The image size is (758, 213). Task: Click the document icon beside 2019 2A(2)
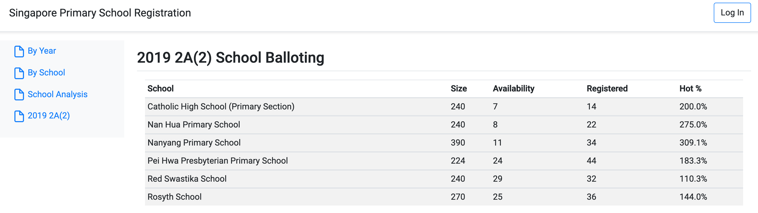click(19, 116)
